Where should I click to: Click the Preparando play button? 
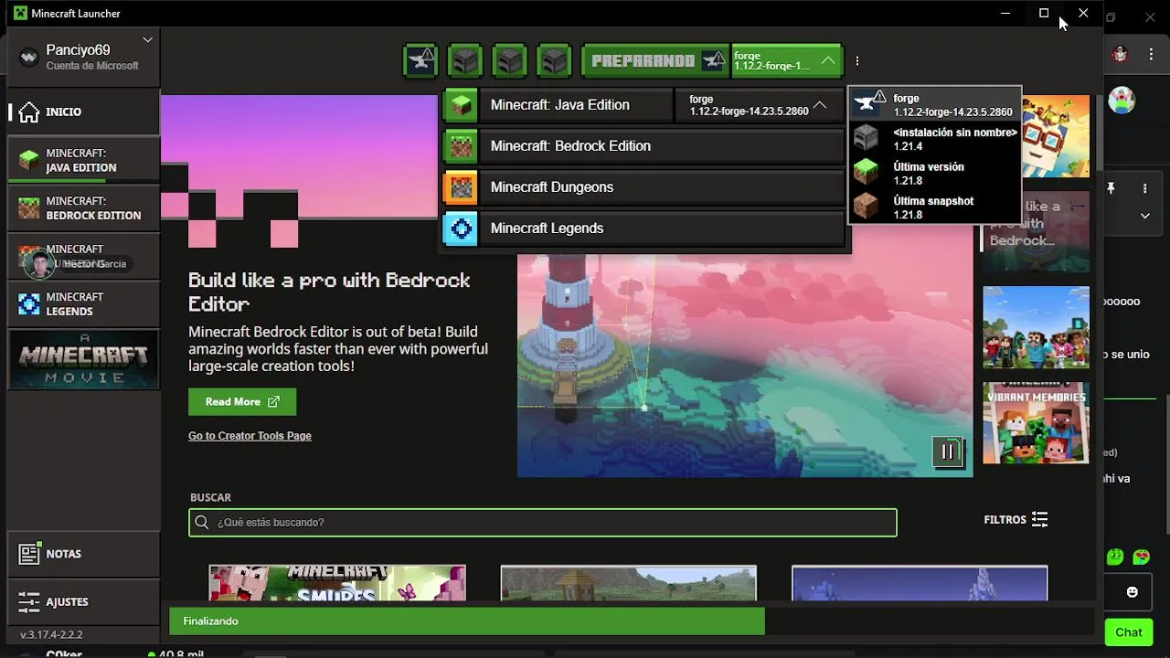click(x=656, y=61)
